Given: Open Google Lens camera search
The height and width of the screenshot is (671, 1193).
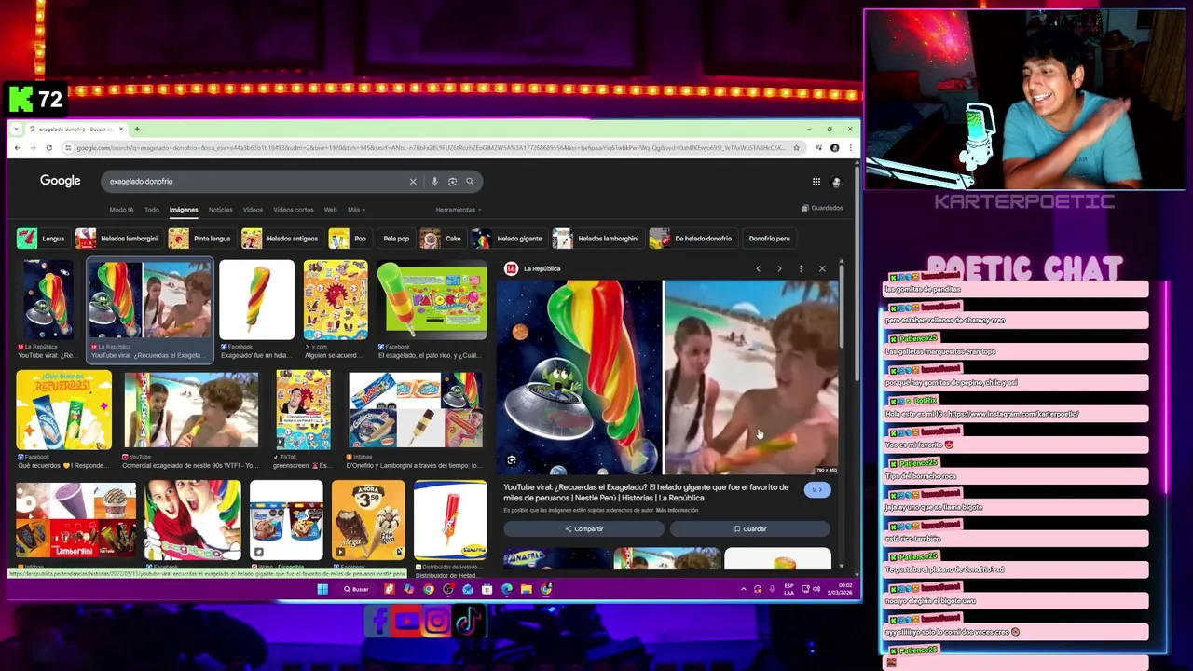Looking at the screenshot, I should click(452, 182).
